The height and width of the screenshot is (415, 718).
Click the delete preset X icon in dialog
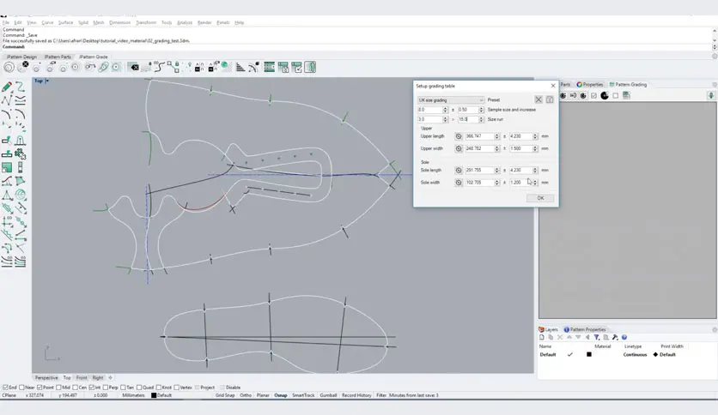[538, 99]
